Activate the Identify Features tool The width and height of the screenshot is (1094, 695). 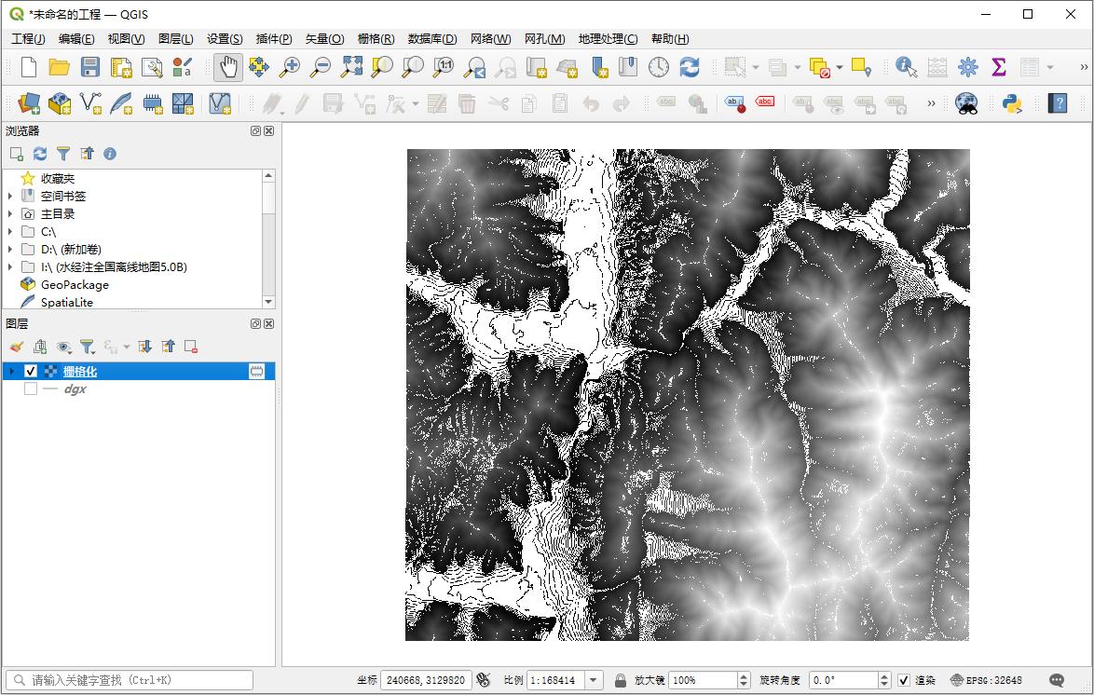(x=906, y=67)
